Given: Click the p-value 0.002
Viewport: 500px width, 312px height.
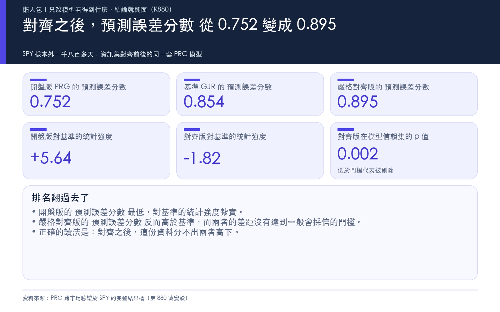Looking at the screenshot, I should click(x=358, y=154).
